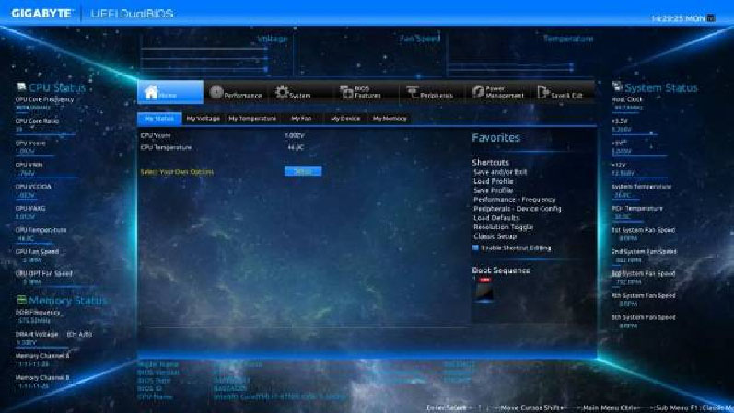Switch to the My Device sub-tab
Viewport: 734px width, 413px height.
click(x=345, y=119)
